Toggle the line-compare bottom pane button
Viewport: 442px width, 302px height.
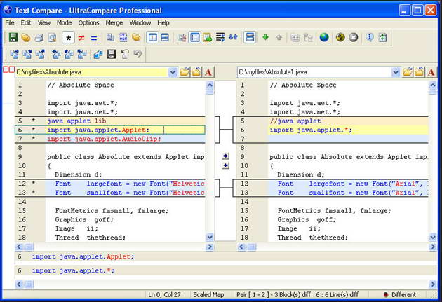coord(250,37)
